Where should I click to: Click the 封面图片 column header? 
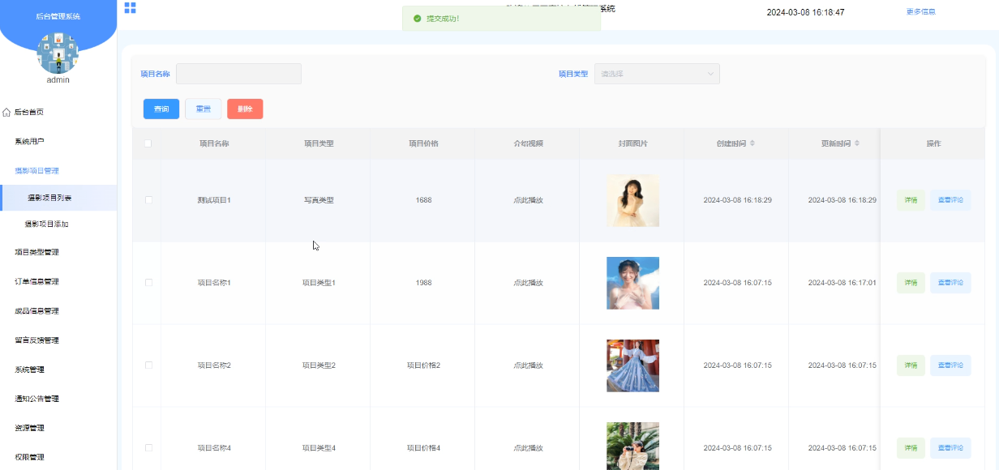632,143
